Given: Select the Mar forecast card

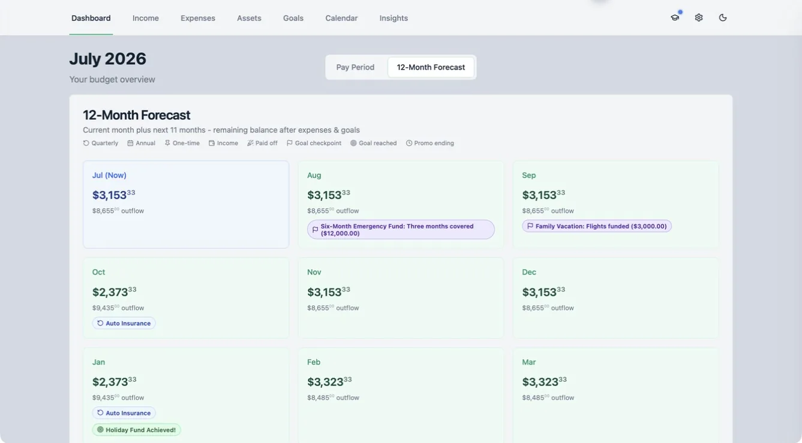Looking at the screenshot, I should [x=615, y=396].
